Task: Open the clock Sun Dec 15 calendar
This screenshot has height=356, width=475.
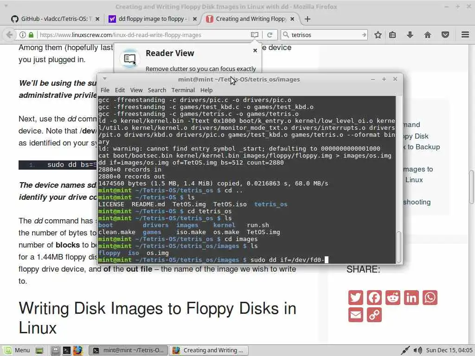Action: pos(449,350)
